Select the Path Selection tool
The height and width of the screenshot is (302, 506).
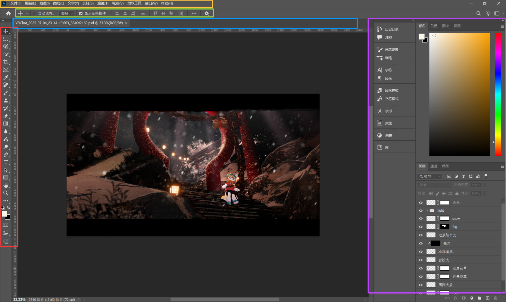tap(6, 170)
